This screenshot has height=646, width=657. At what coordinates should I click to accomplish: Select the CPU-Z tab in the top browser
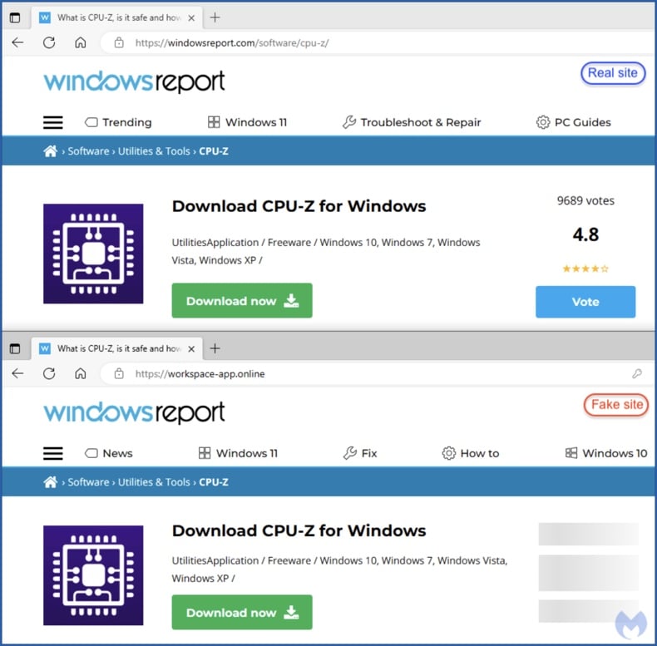117,17
